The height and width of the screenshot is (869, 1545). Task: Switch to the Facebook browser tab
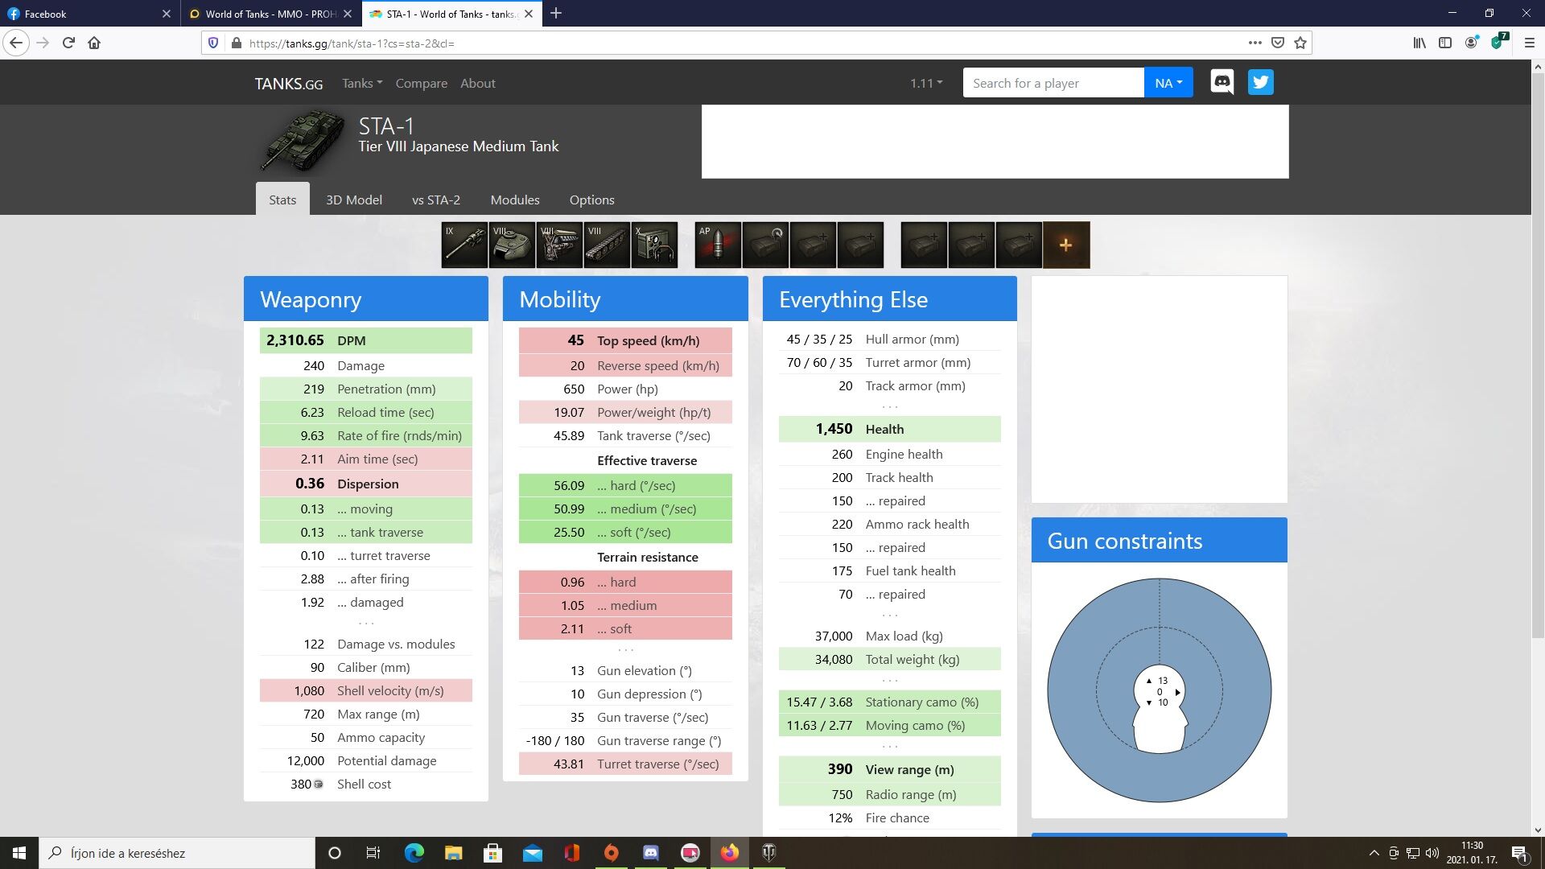[89, 14]
